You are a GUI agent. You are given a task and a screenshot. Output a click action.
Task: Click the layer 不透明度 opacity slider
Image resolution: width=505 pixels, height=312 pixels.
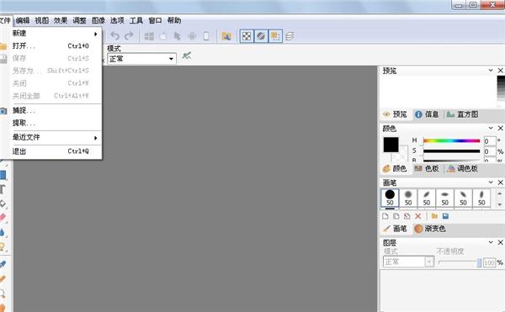[460, 262]
